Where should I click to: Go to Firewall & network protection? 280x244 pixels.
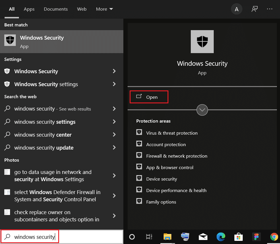tap(176, 156)
